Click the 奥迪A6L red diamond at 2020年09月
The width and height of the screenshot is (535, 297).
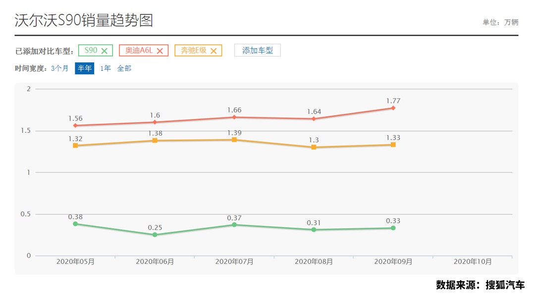(x=393, y=108)
